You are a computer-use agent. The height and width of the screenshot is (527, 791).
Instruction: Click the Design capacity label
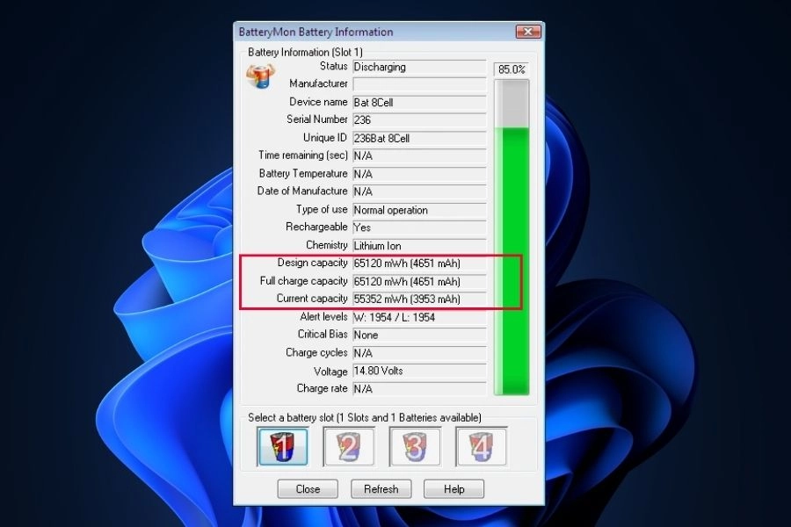tap(312, 263)
